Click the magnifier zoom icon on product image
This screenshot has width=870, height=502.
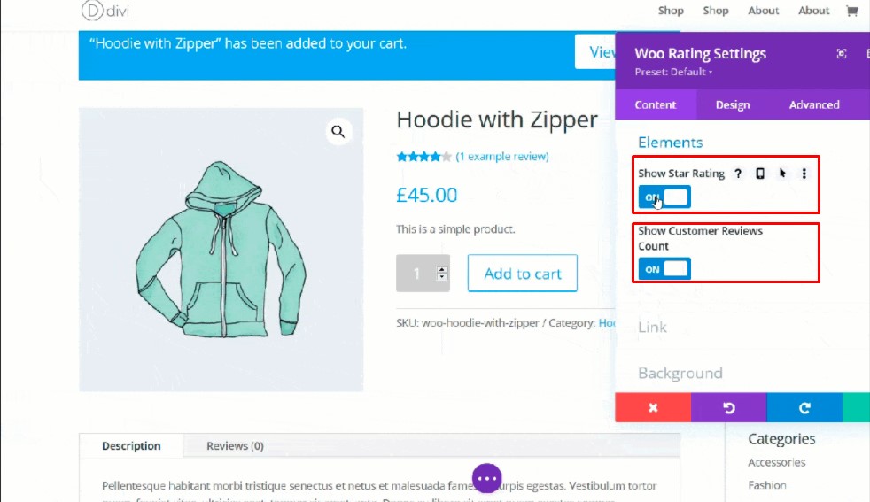[338, 131]
